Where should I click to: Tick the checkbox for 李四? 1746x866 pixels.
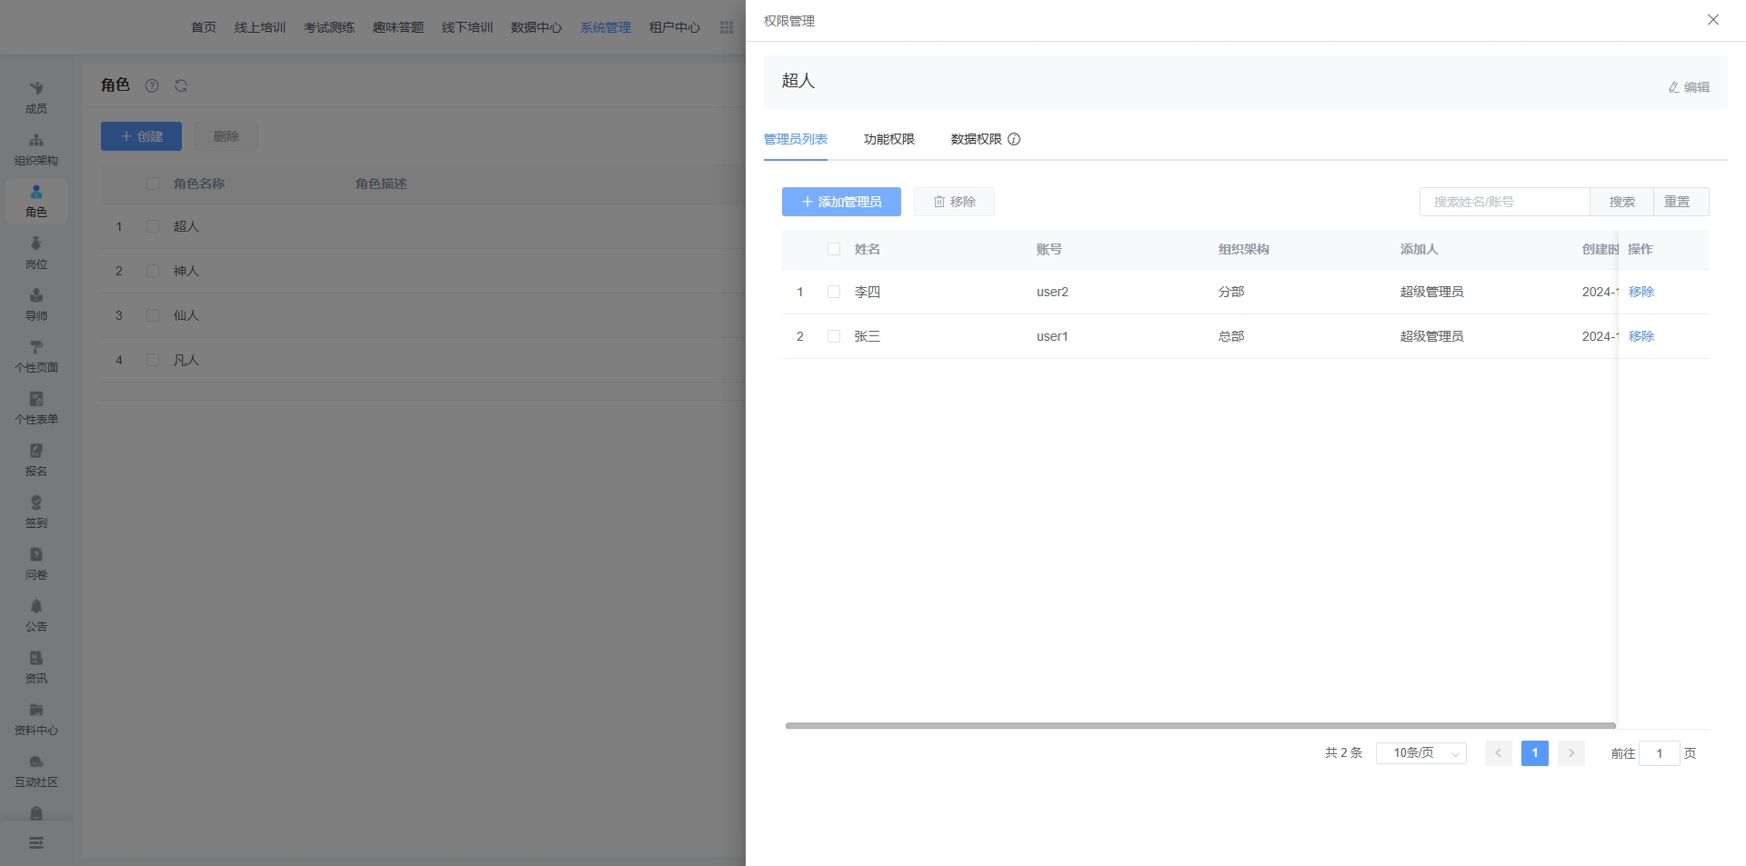point(834,292)
